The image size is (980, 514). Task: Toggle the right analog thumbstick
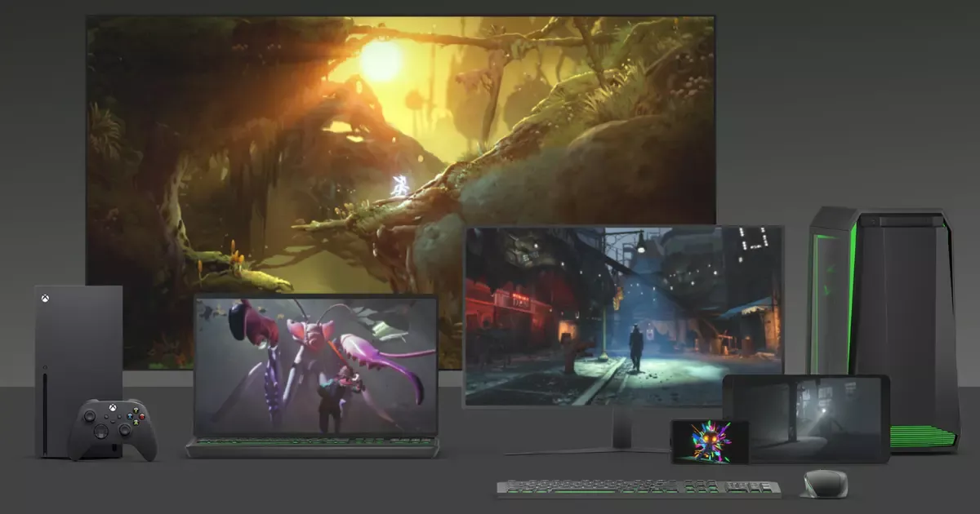125,429
